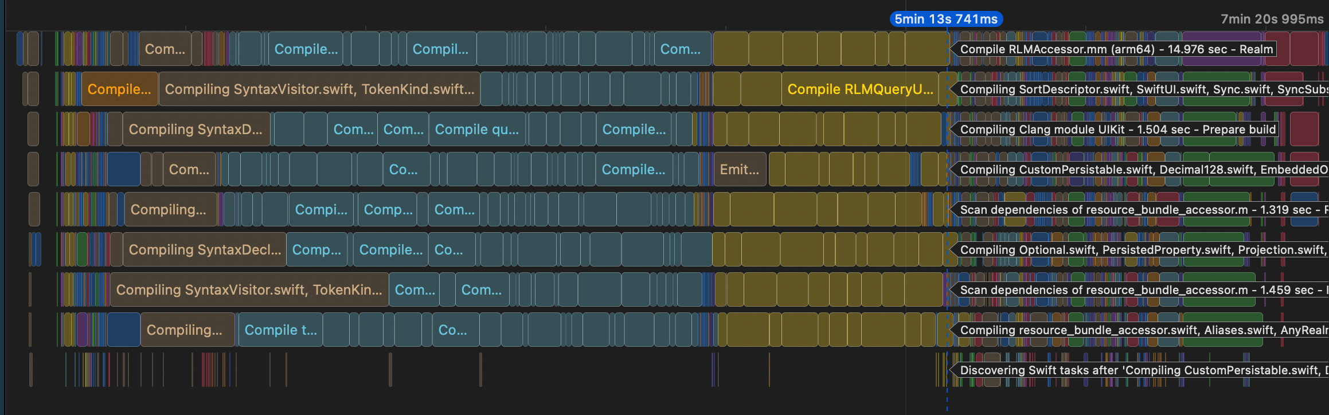Select 'Comp...' block in the 'Compiling SyntaxDecl...' row
This screenshot has width=1329, height=415.
[316, 249]
